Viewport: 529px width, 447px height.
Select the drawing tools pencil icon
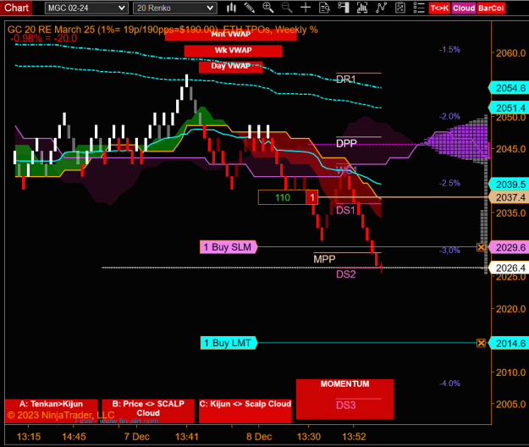pyautogui.click(x=250, y=8)
